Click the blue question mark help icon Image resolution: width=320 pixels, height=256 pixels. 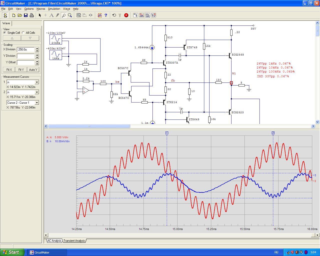point(106,15)
